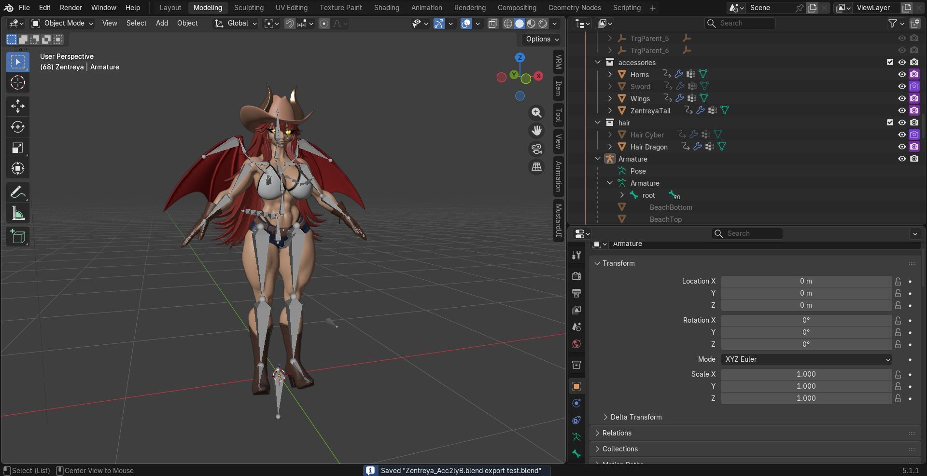Switch to the Sculpting workspace tab
927x476 pixels.
click(249, 8)
